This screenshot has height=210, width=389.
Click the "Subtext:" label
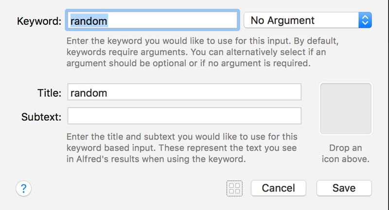click(41, 117)
